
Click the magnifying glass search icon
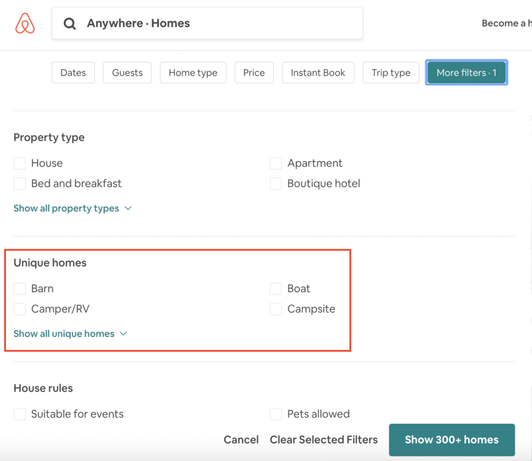[x=70, y=23]
